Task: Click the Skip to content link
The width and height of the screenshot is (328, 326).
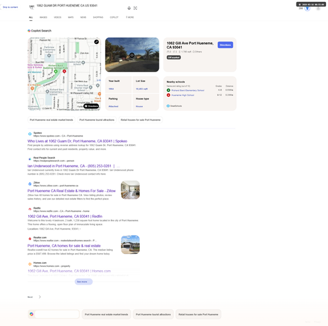Action: pyautogui.click(x=10, y=7)
